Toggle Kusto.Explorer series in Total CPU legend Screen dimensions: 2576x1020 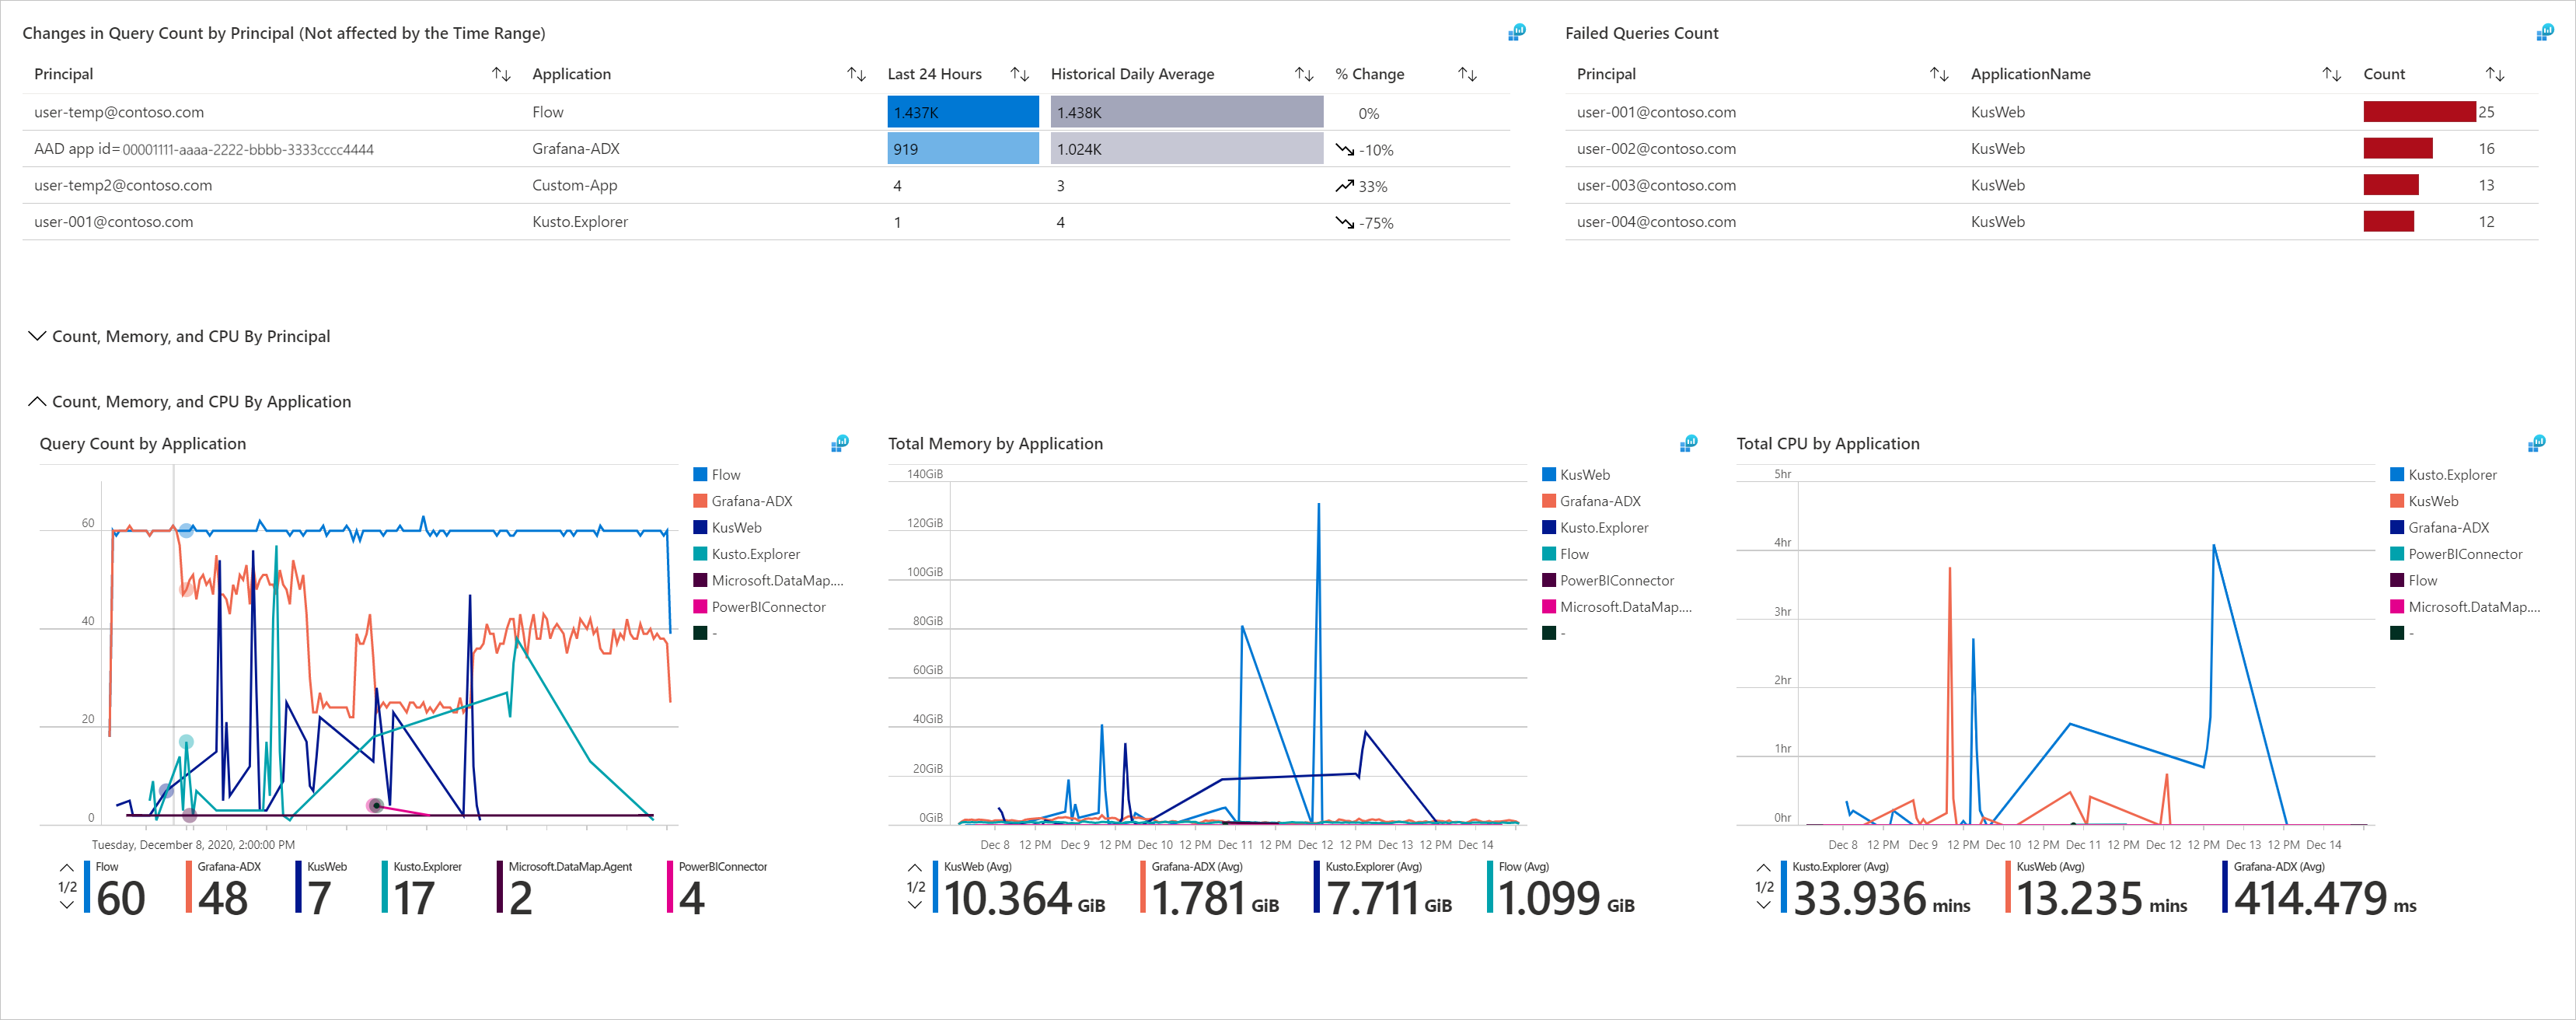point(2451,475)
